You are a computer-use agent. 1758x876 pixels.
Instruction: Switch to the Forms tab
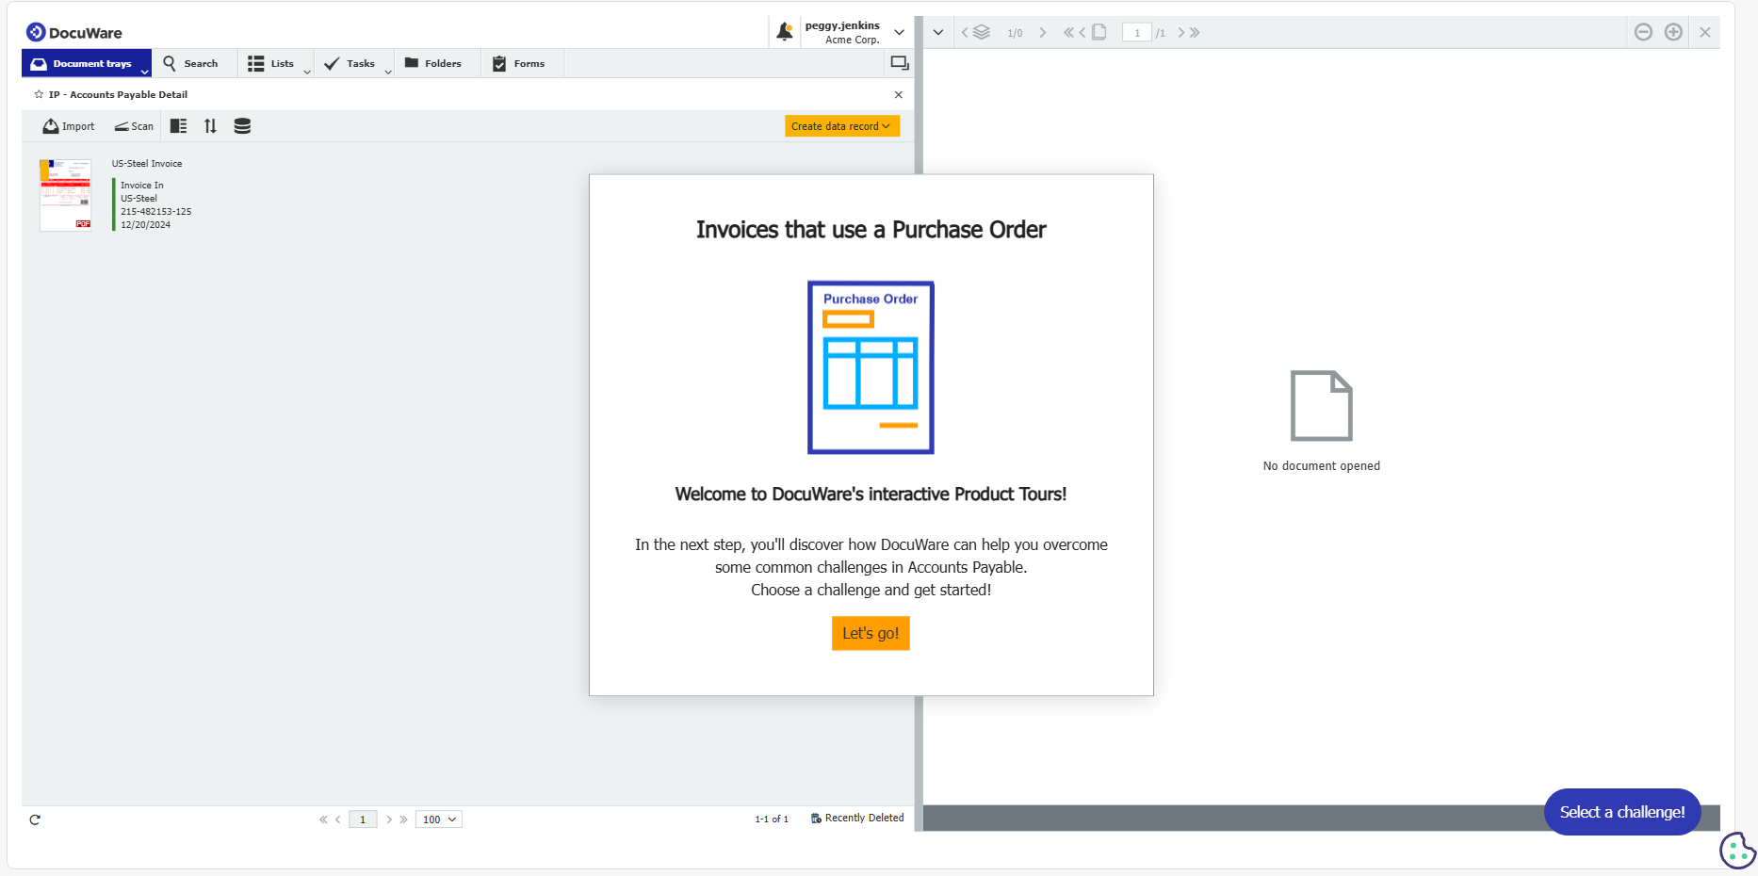[519, 64]
